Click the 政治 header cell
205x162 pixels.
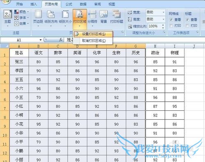pos(155,53)
